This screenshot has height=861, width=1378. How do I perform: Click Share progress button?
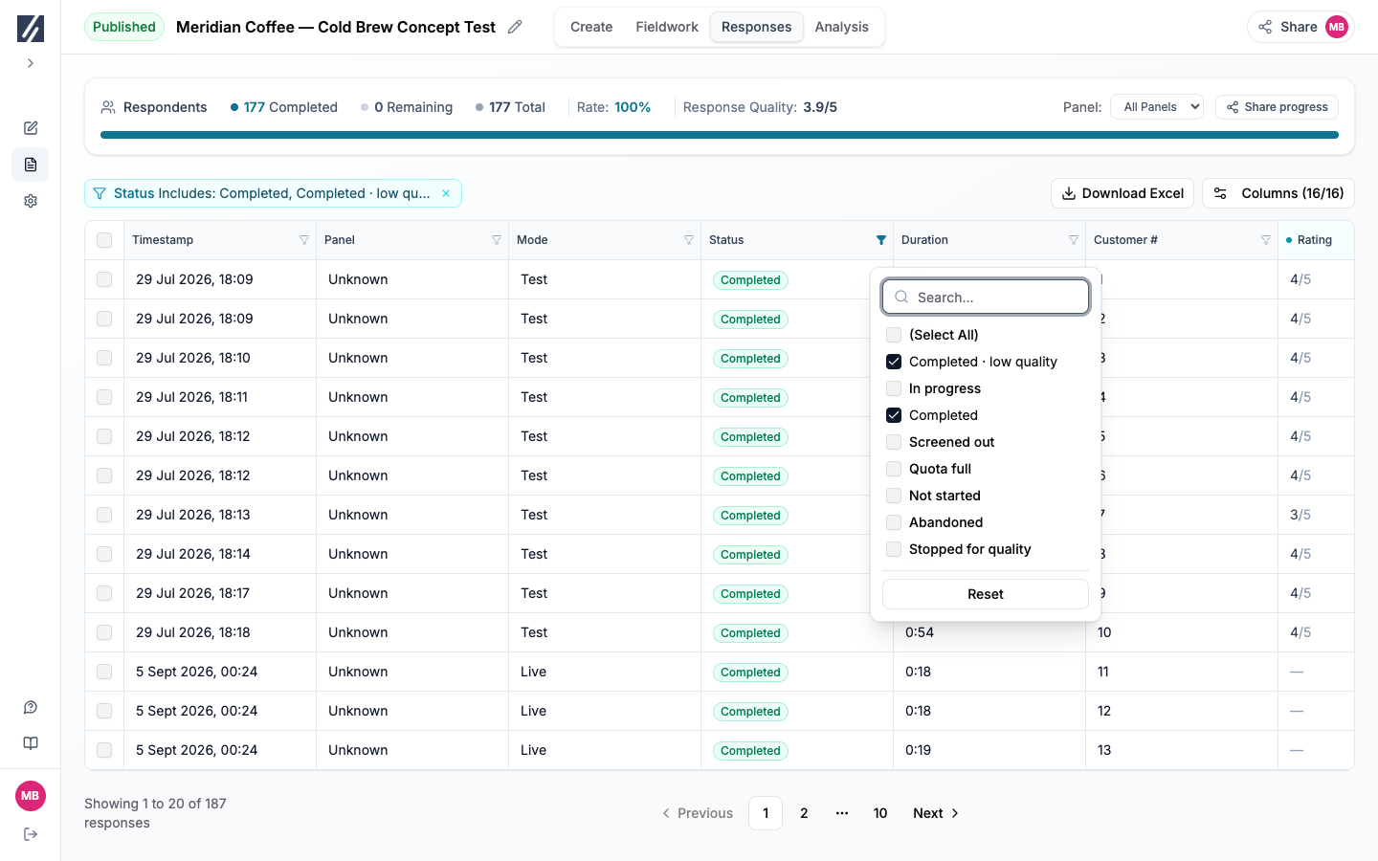pyautogui.click(x=1277, y=107)
